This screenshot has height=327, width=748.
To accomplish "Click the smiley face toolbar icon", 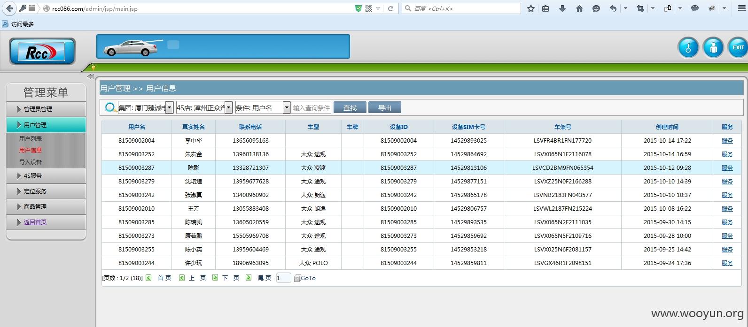I will click(596, 8).
